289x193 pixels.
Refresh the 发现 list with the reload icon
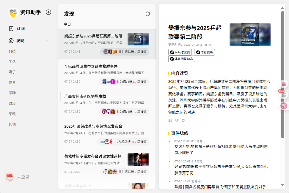click(x=148, y=14)
